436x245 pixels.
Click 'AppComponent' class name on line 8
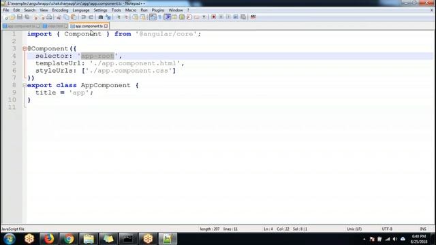tap(106, 85)
